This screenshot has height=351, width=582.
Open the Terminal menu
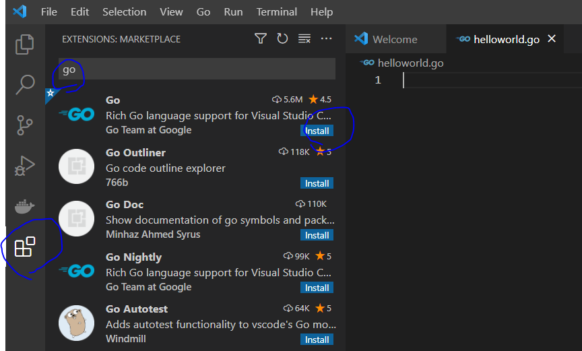coord(277,12)
